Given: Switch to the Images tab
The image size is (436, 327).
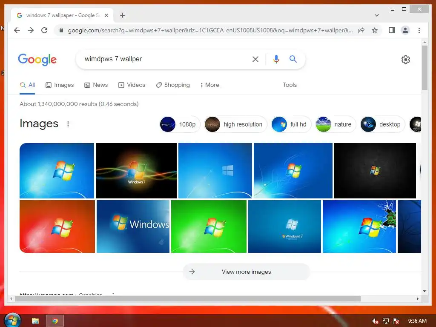Looking at the screenshot, I should (x=60, y=85).
